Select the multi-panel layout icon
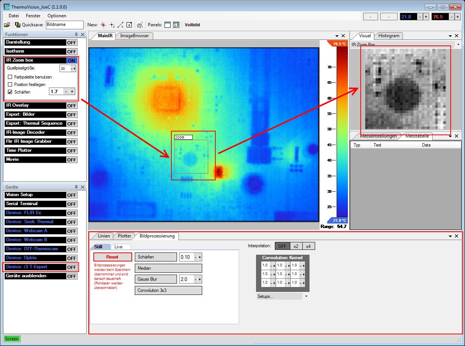This screenshot has height=346, width=465. (x=176, y=25)
